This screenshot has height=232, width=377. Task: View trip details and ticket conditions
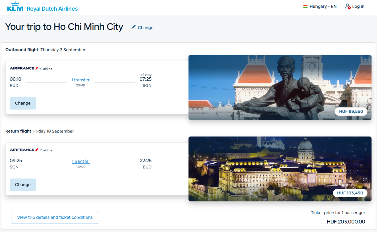point(55,217)
